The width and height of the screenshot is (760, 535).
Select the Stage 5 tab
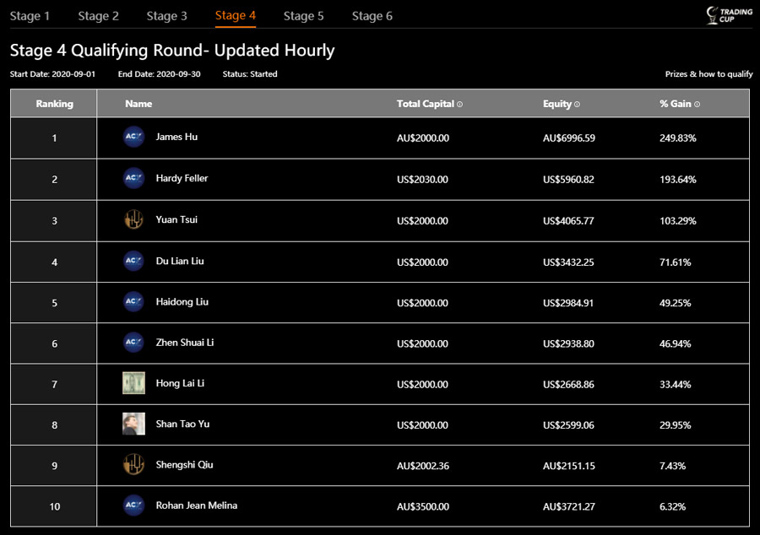[x=303, y=16]
